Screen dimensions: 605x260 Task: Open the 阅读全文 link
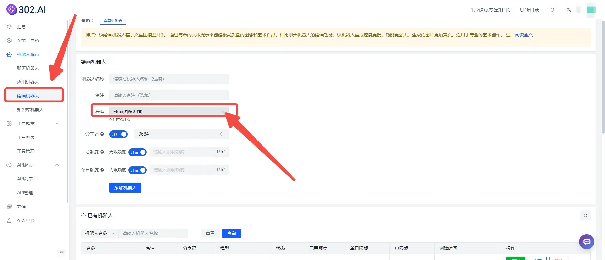click(x=524, y=35)
